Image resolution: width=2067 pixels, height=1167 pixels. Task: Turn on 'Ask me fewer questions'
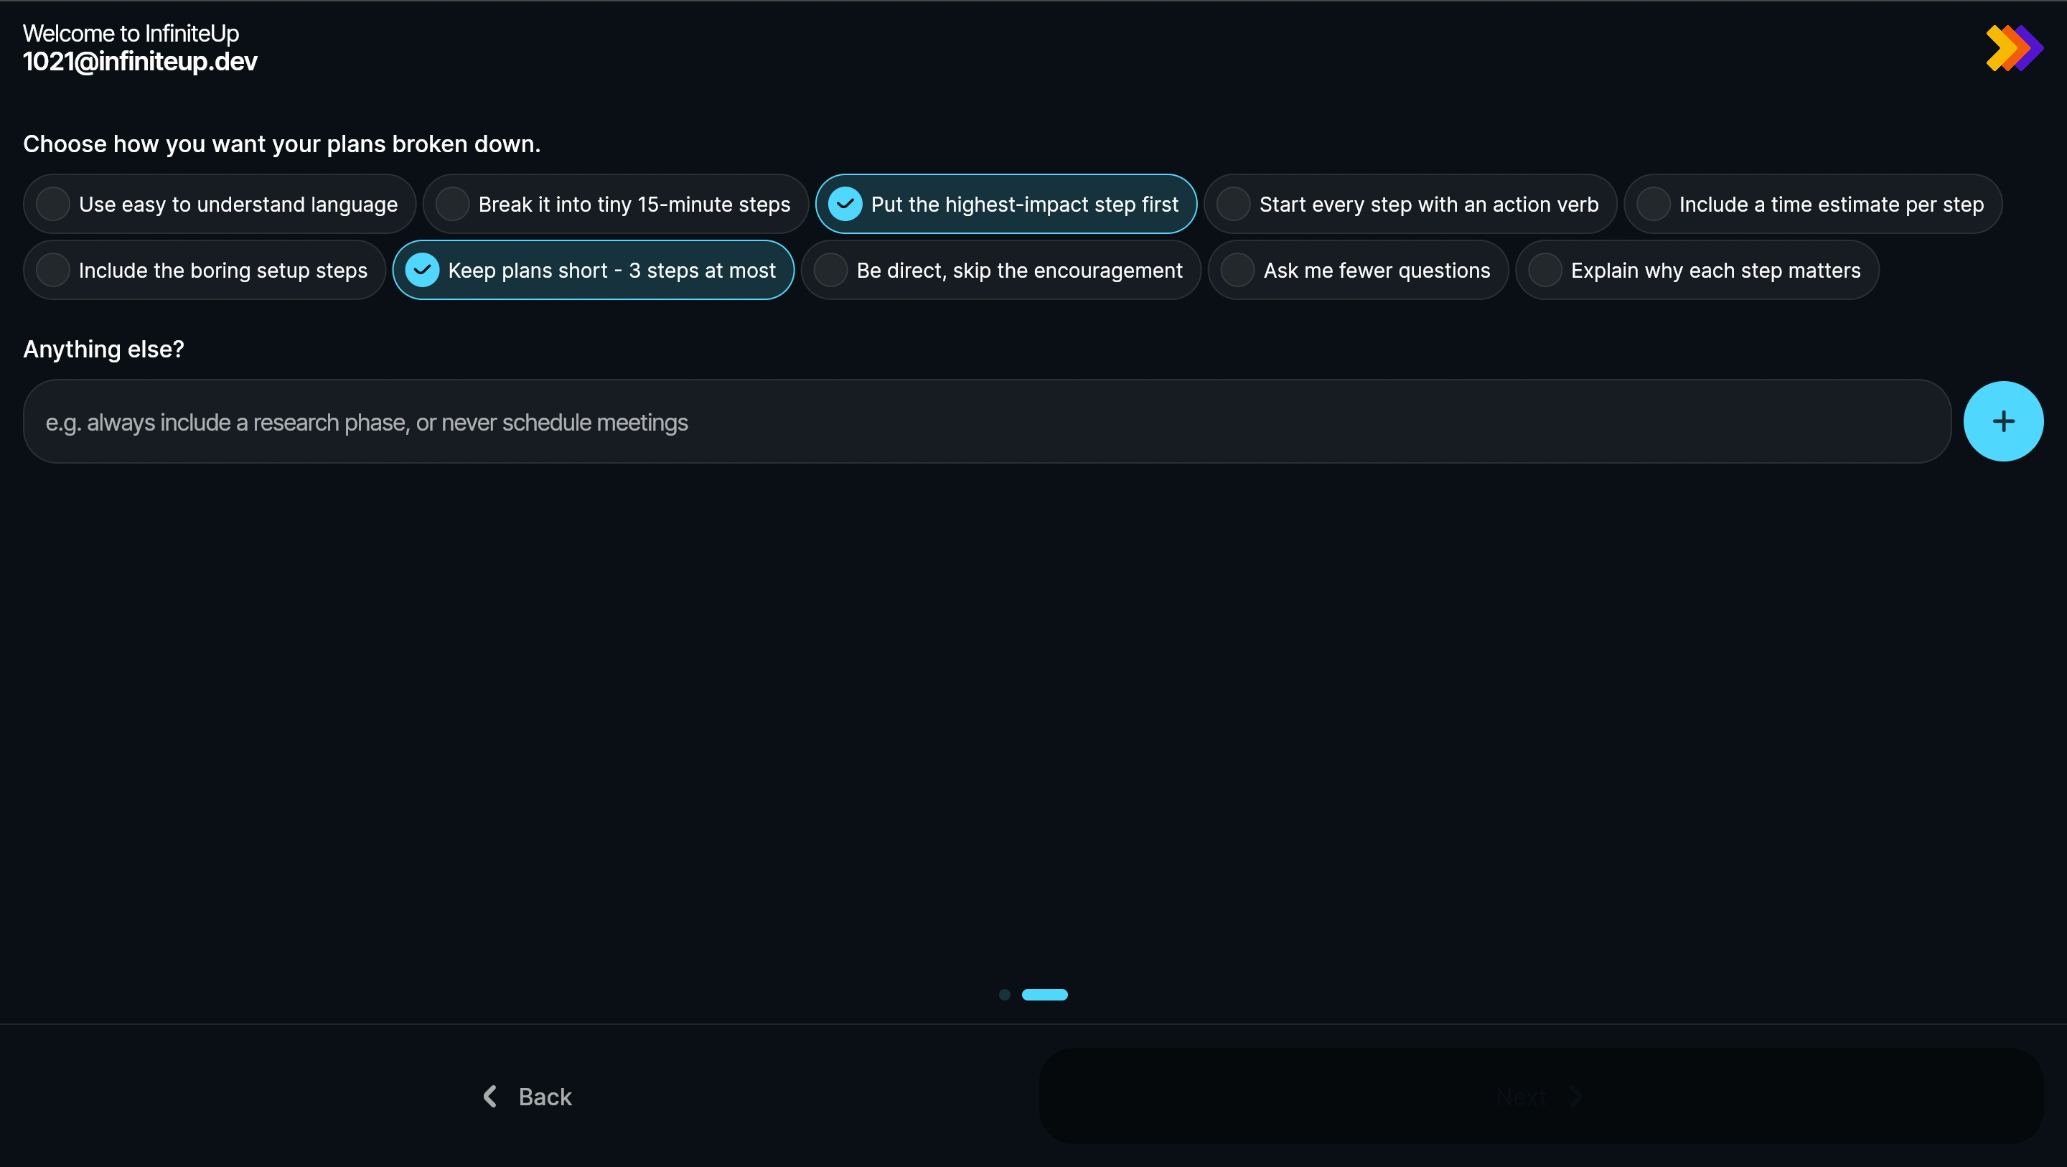1358,271
